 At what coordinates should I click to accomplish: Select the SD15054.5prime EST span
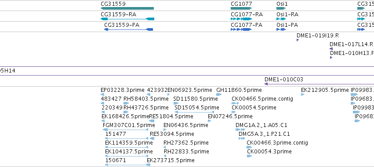tap(194, 112)
